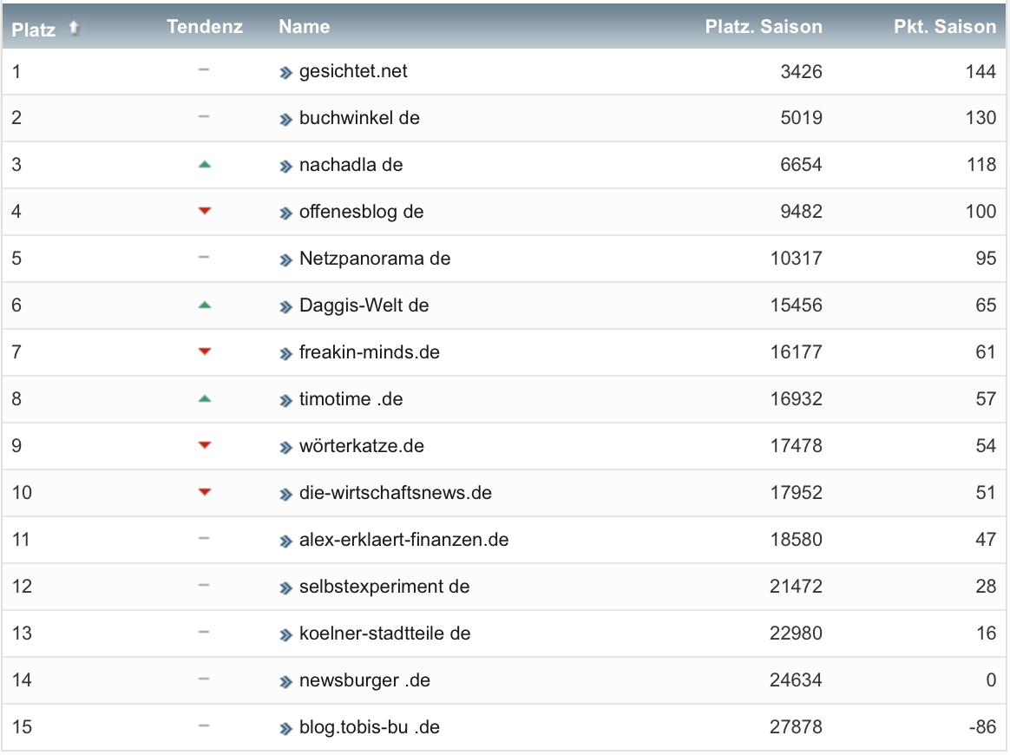Click the arrow icon beside Daggis-Welt de
This screenshot has width=1010, height=755.
[x=286, y=307]
